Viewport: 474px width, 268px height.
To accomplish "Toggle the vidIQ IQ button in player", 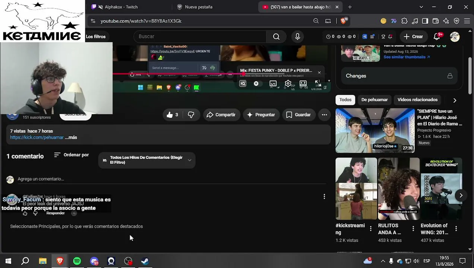I will click(243, 84).
